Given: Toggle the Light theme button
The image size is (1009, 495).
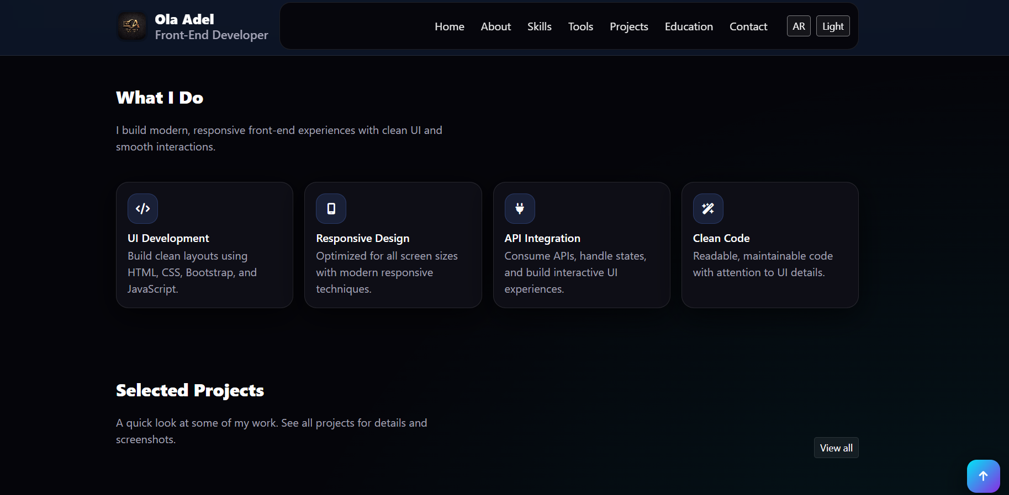Looking at the screenshot, I should (x=833, y=26).
